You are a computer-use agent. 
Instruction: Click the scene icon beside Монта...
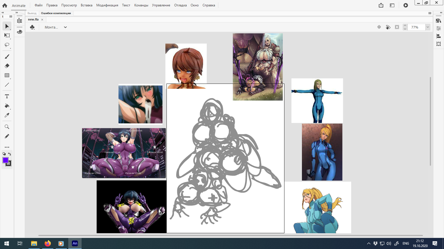point(32,27)
